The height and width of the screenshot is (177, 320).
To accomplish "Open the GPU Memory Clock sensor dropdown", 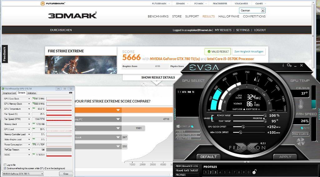I will pos(29,104).
